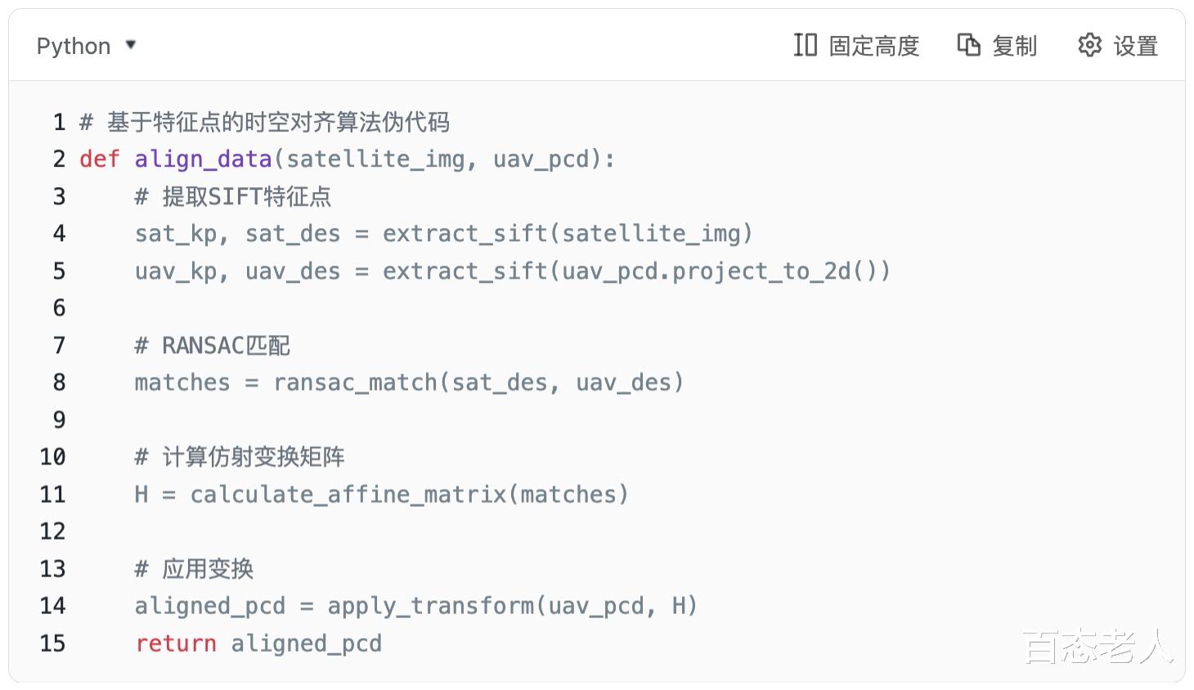Image resolution: width=1194 pixels, height=690 pixels.
Task: Click the copy code icon
Action: pyautogui.click(x=969, y=45)
